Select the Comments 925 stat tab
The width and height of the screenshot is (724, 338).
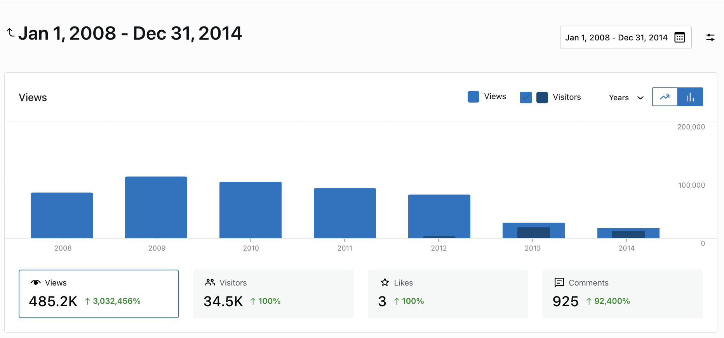pos(623,294)
